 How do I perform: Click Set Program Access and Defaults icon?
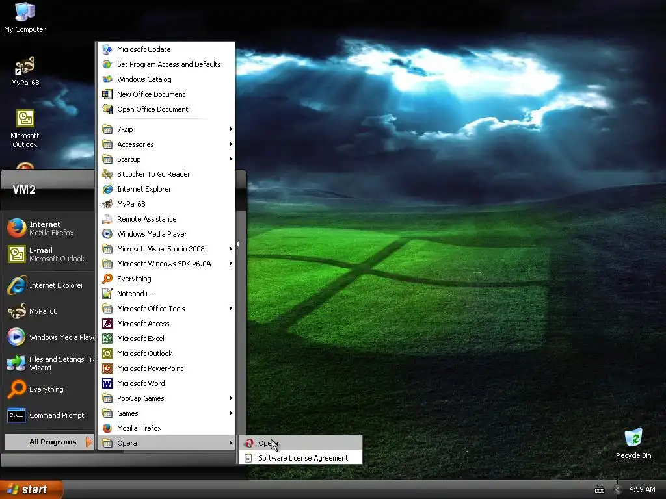coord(107,64)
